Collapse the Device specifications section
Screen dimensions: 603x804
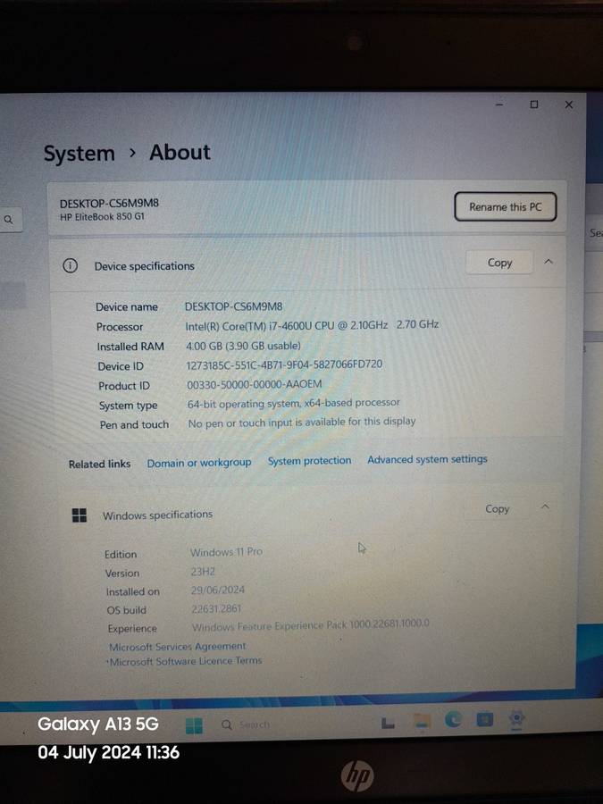pyautogui.click(x=549, y=262)
